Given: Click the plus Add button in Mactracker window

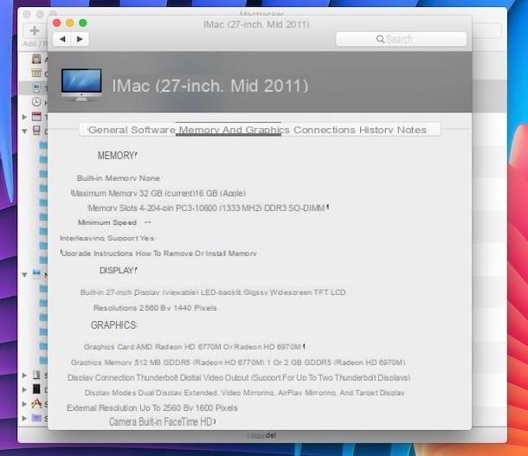Looking at the screenshot, I should point(35,30).
